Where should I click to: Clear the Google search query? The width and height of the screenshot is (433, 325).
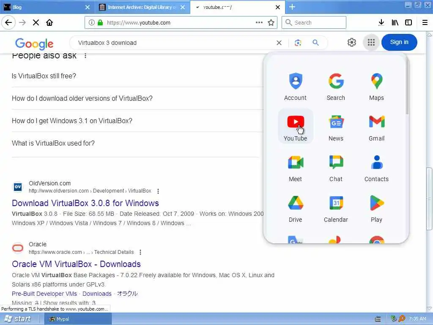click(279, 43)
